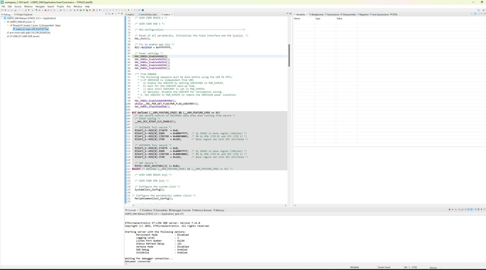
Task: Terminate the session from the Console toolbar
Action: point(450,210)
